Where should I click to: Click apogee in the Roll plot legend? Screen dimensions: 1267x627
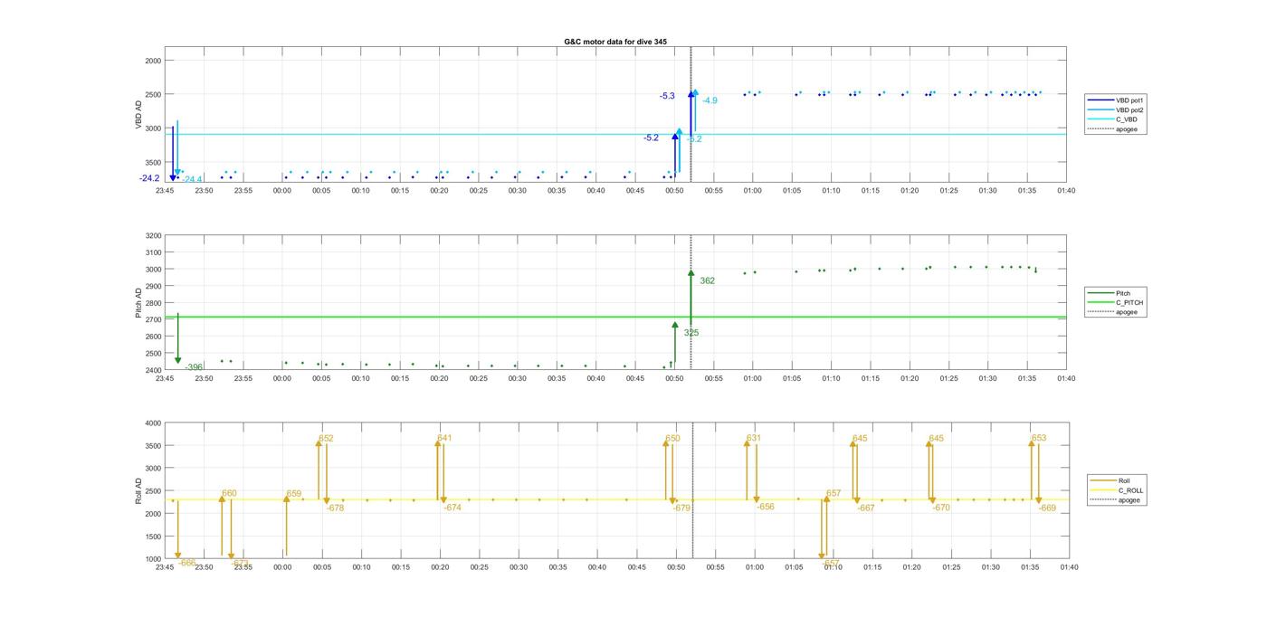click(1115, 499)
